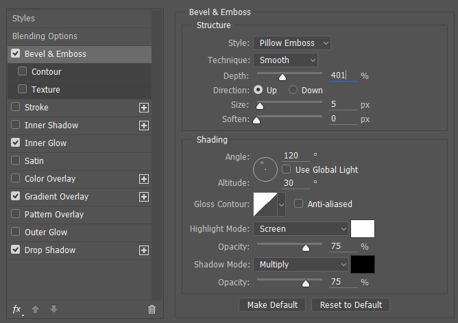
Task: Add another Stroke with plus icon
Action: pyautogui.click(x=144, y=108)
